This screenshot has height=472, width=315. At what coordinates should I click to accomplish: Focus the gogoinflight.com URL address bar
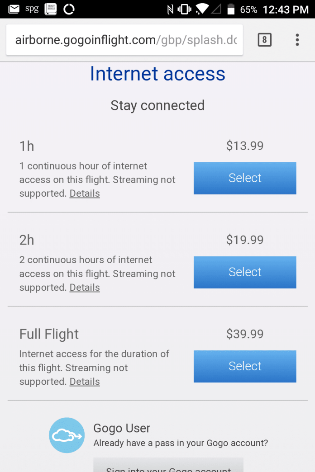pos(125,40)
